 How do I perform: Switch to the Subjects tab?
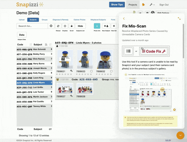(x=33, y=20)
